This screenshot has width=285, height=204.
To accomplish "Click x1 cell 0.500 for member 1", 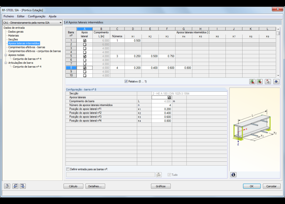I will coord(133,41).
